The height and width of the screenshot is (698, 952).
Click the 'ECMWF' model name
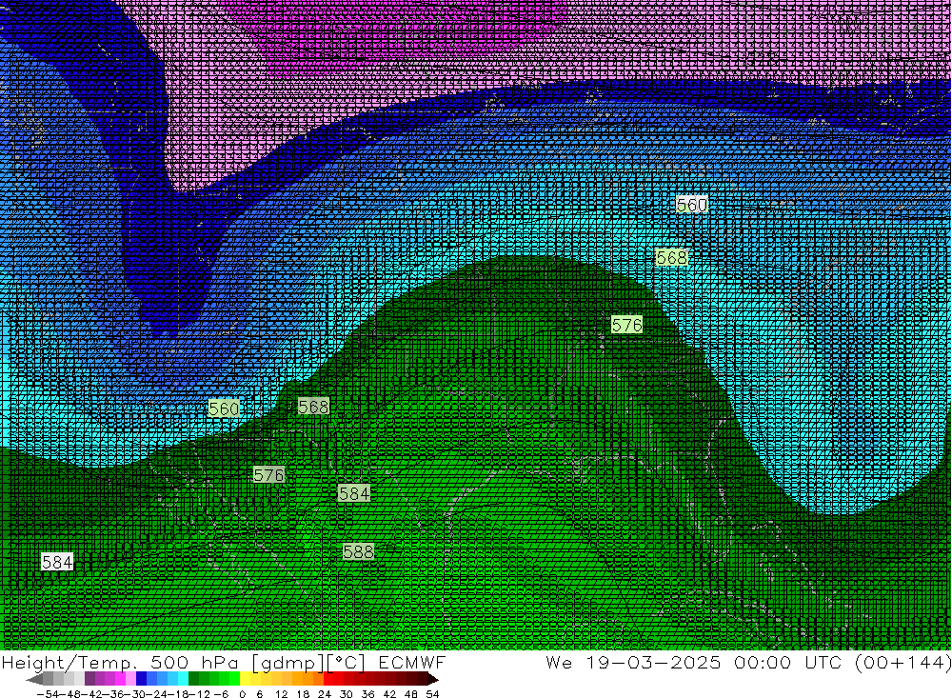[412, 662]
